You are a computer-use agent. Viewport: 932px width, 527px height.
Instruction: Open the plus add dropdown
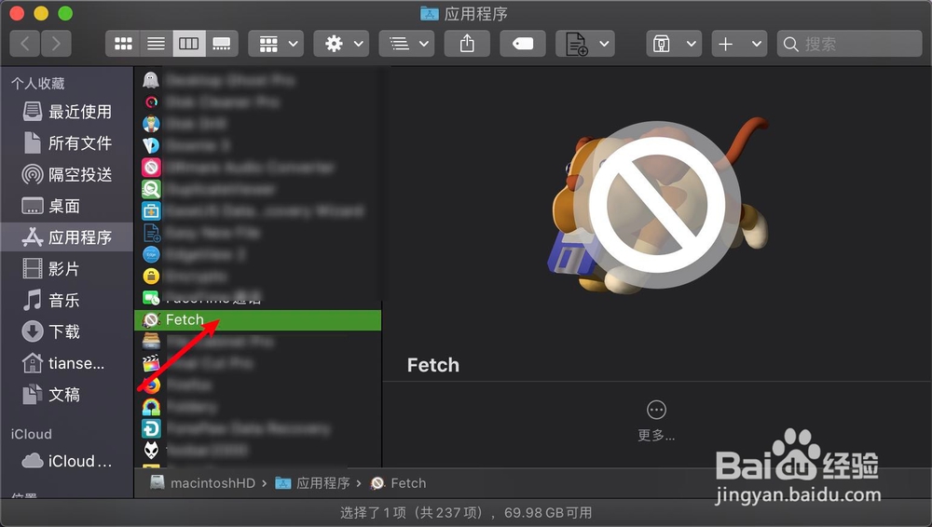point(739,44)
